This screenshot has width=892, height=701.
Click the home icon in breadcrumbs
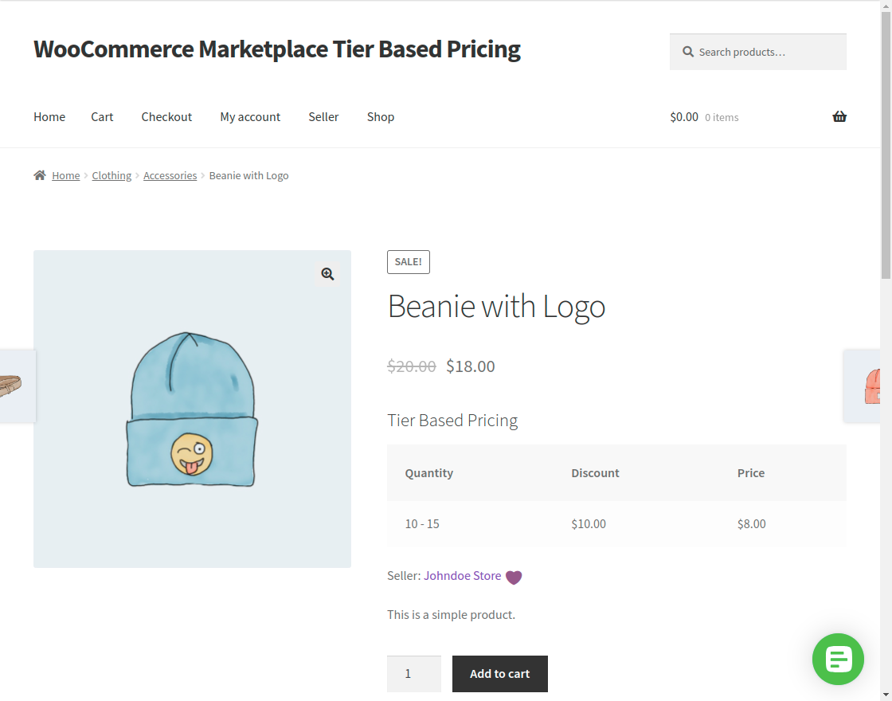(x=38, y=174)
